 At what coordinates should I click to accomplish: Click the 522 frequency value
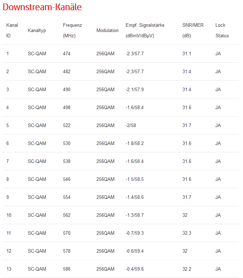click(67, 126)
